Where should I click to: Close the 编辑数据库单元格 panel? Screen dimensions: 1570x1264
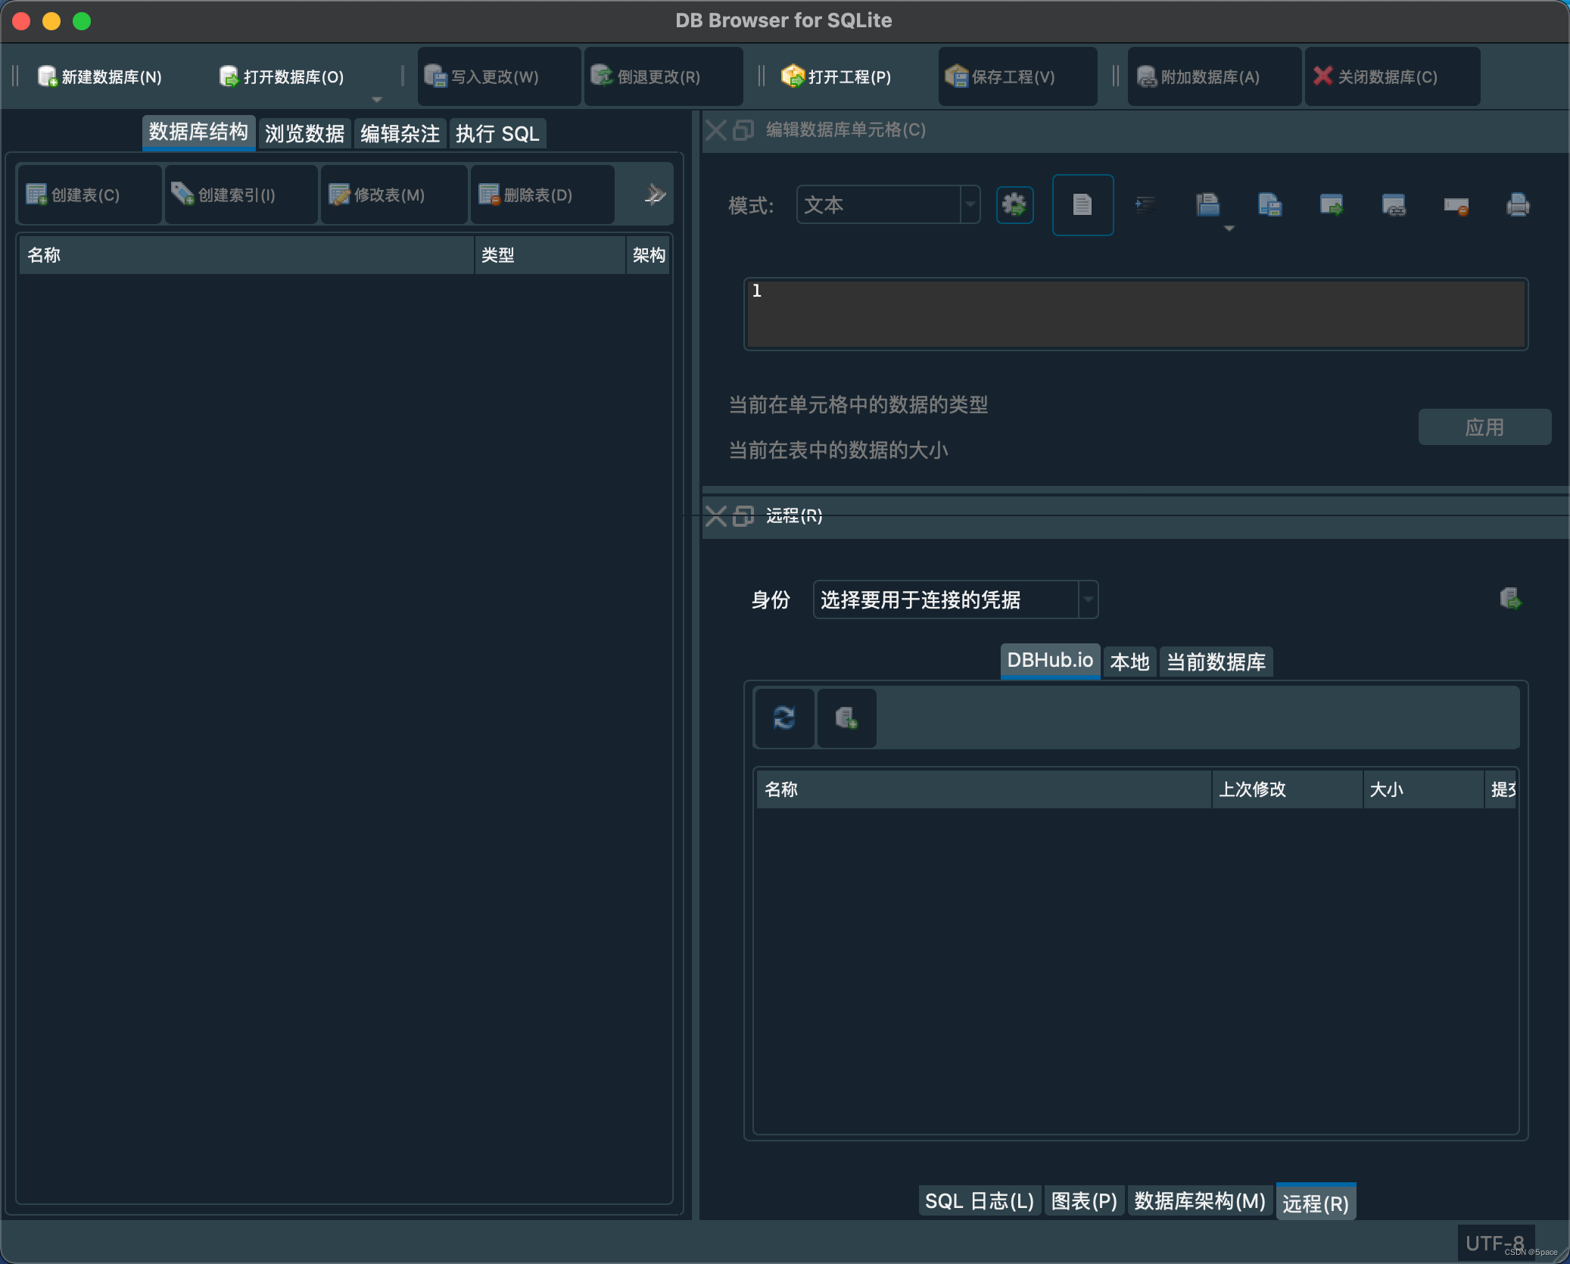(x=715, y=130)
